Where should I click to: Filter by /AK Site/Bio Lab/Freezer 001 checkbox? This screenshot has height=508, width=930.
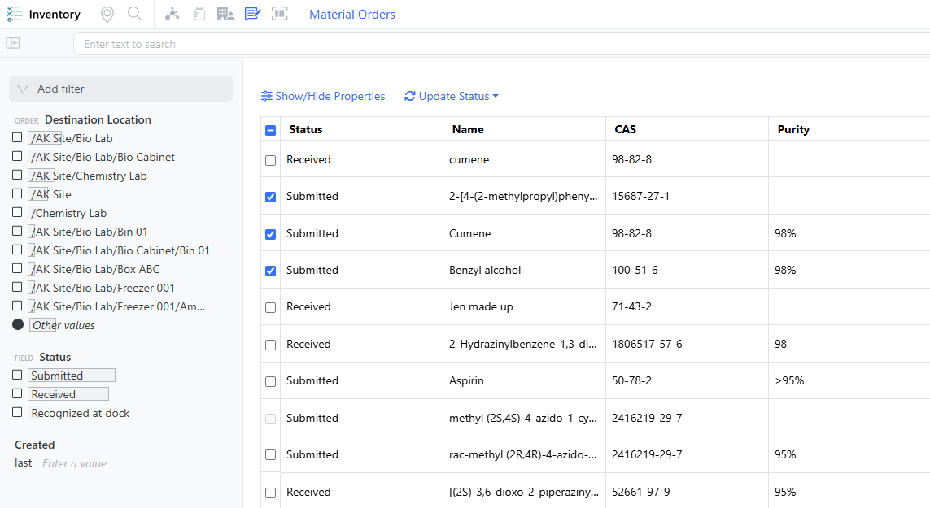click(17, 287)
